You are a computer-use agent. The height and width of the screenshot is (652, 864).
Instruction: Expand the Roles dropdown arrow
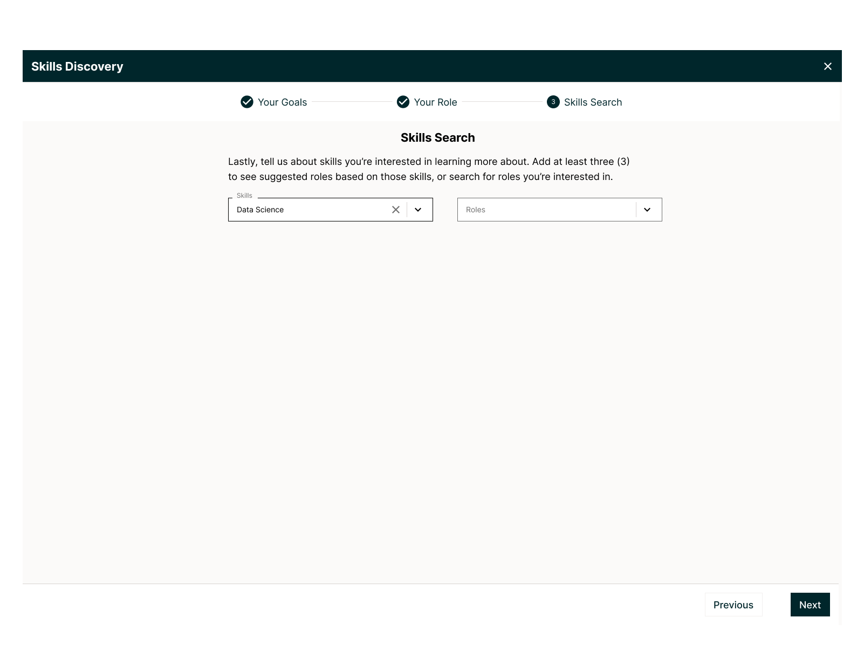tap(647, 210)
